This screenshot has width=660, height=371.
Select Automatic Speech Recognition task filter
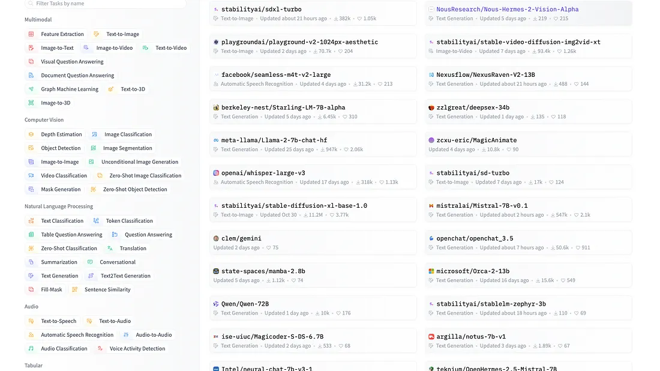[x=71, y=335]
